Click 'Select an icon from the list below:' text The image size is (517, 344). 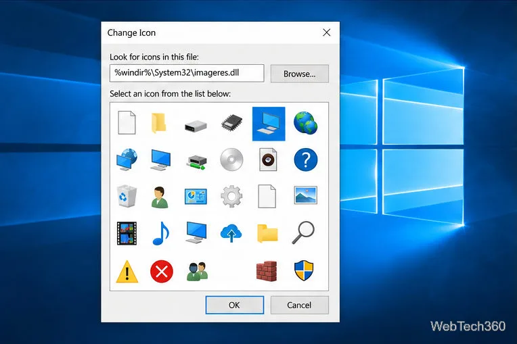[x=170, y=94]
